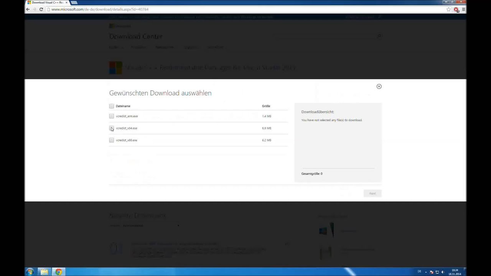Click the 6.2 MB size value
The image size is (491, 276).
click(267, 140)
